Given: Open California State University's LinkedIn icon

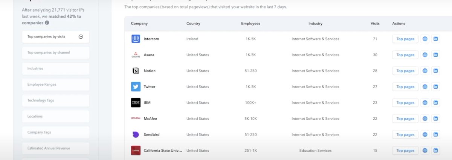Looking at the screenshot, I should click(435, 151).
